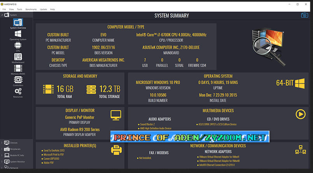
Task: Click the Devices category icon
Action: tap(7, 143)
